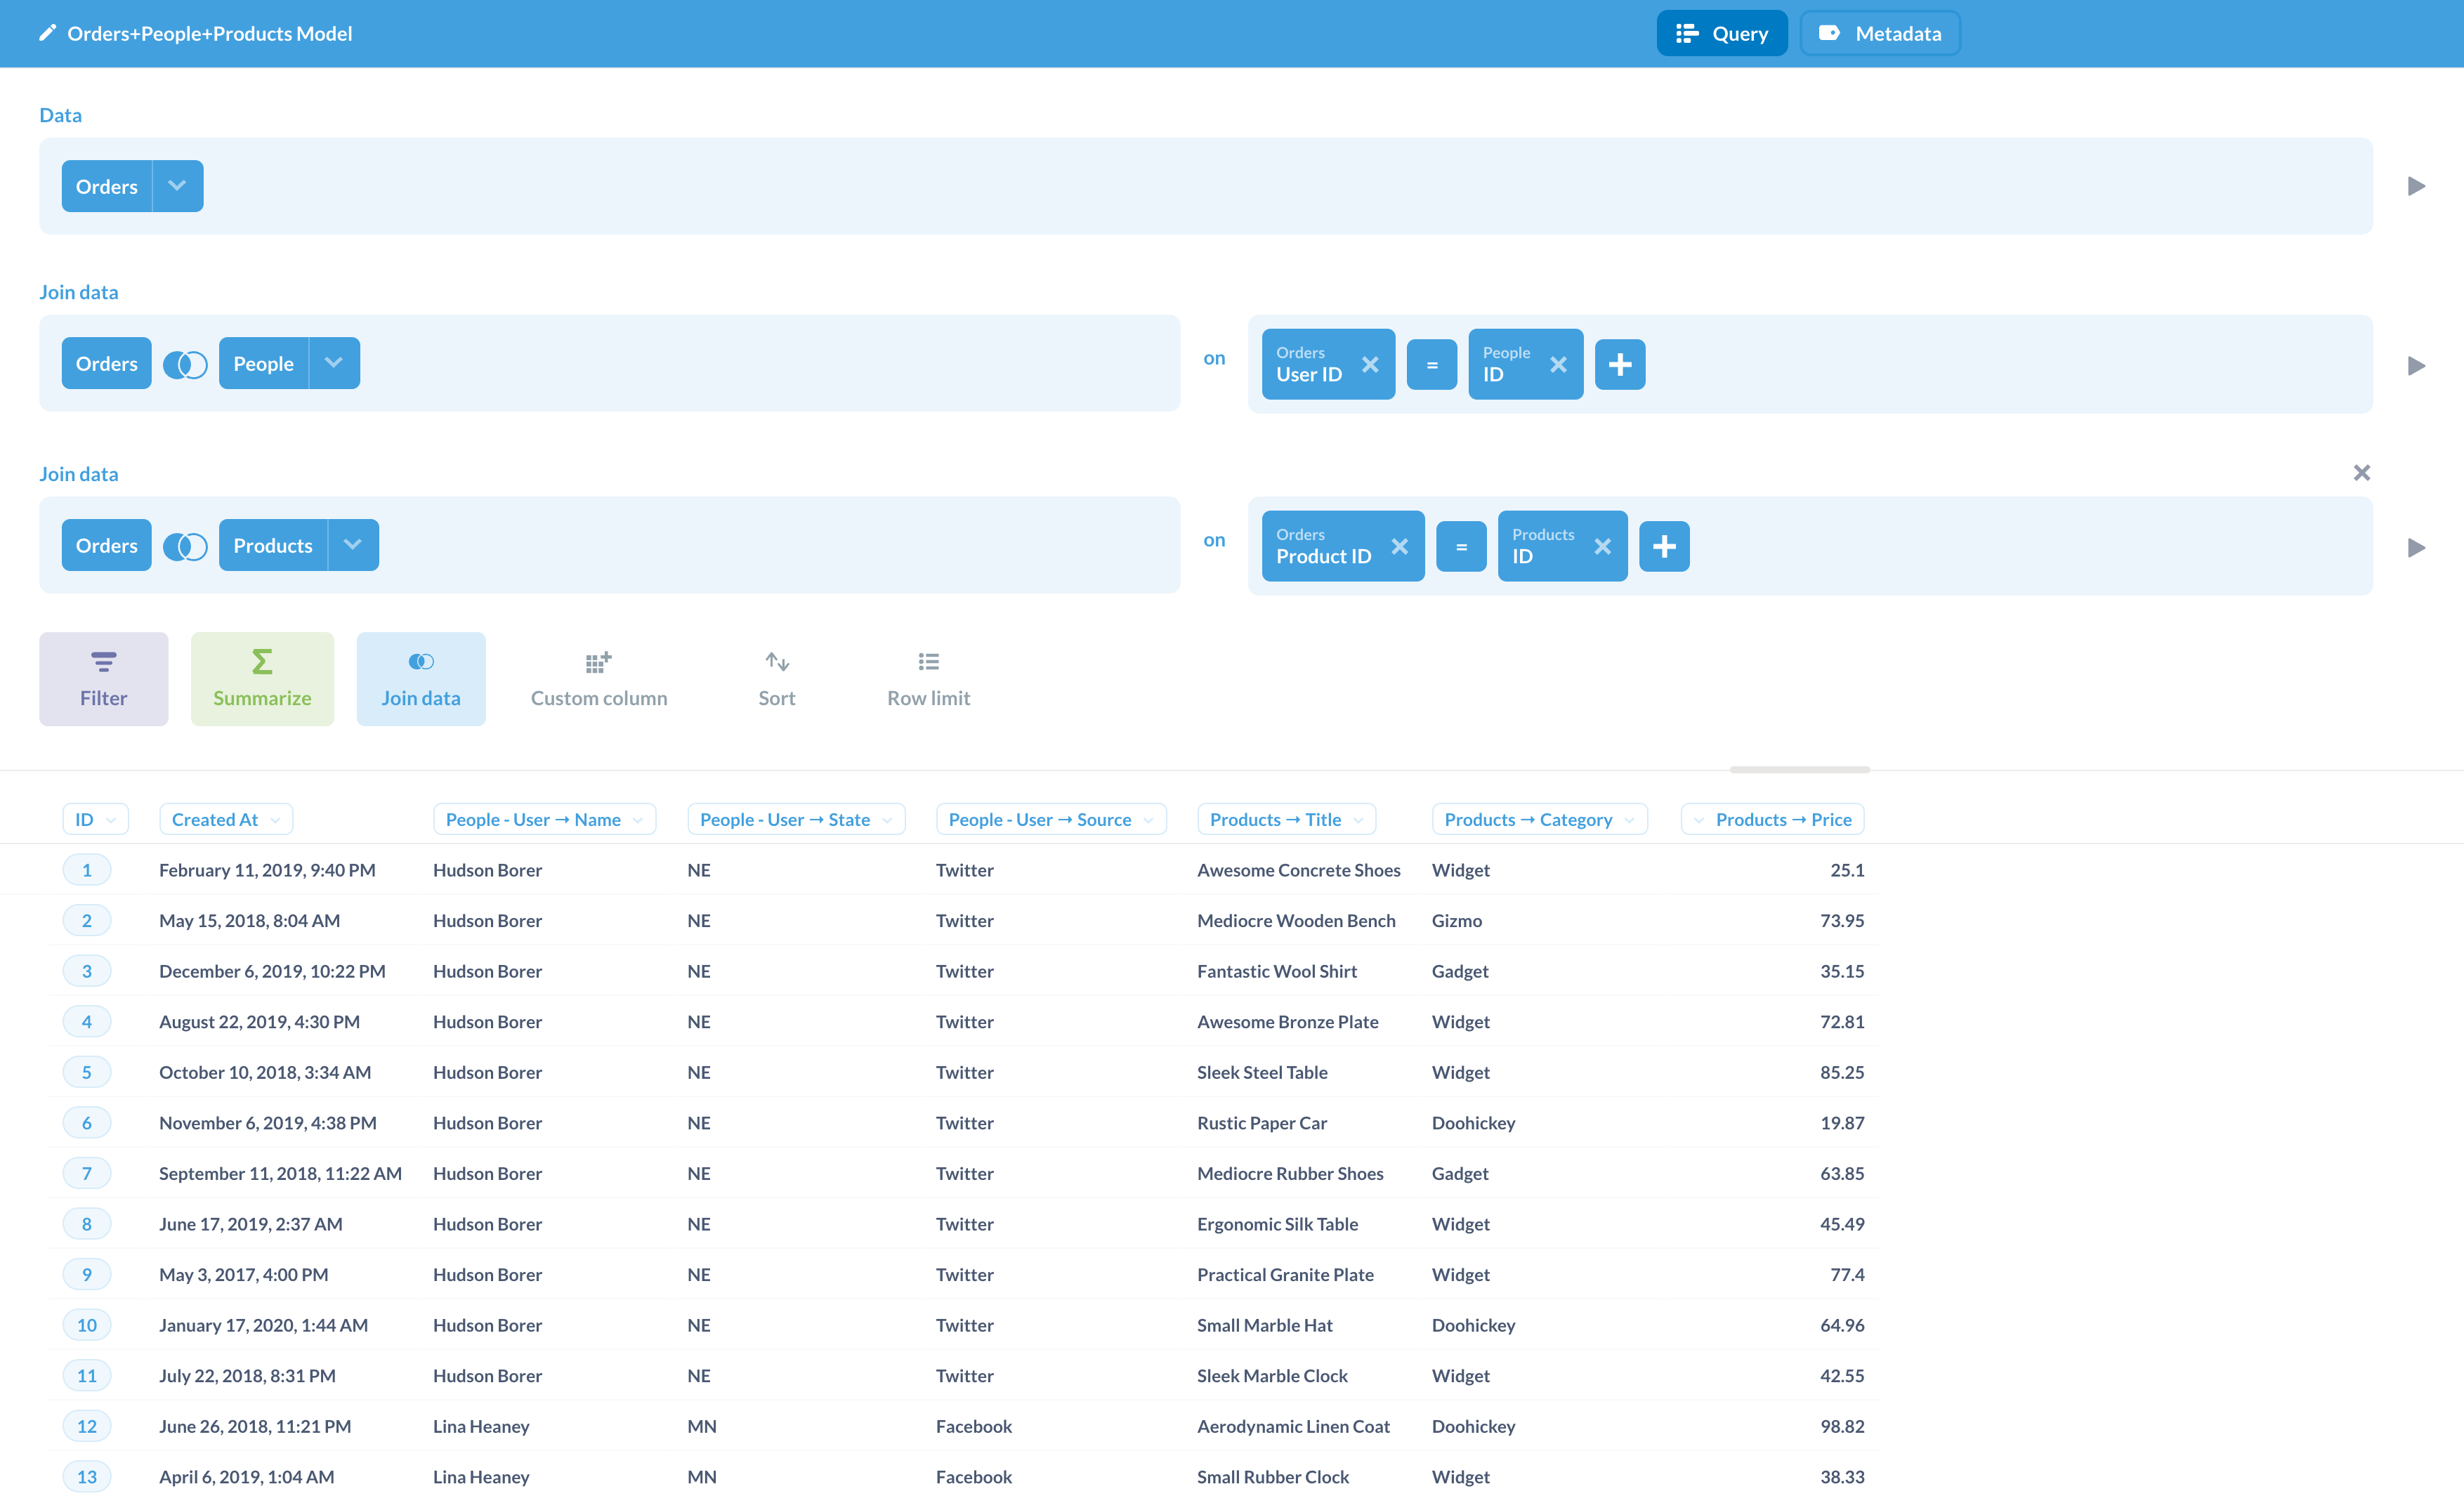
Task: Click the pencil edit icon beside model title
Action: [x=47, y=33]
